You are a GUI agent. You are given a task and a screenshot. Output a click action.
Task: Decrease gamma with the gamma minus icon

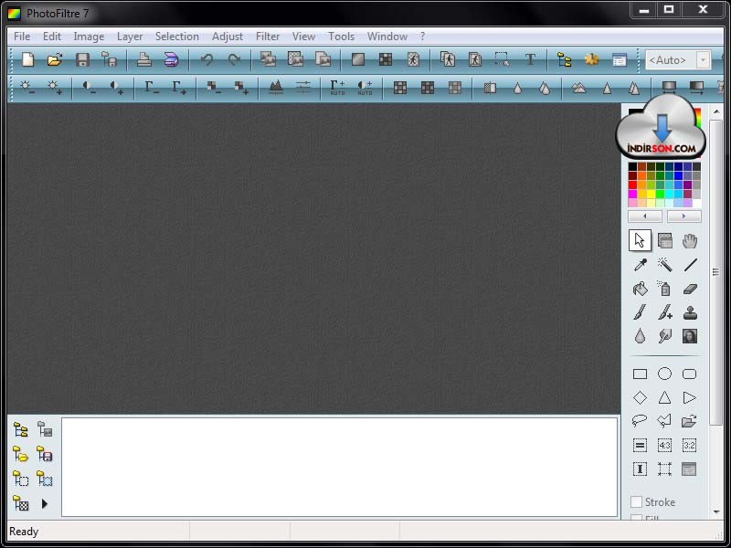click(x=152, y=87)
